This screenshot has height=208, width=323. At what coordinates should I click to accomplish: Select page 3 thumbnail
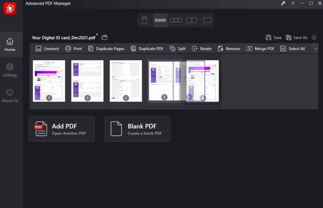coord(126,81)
